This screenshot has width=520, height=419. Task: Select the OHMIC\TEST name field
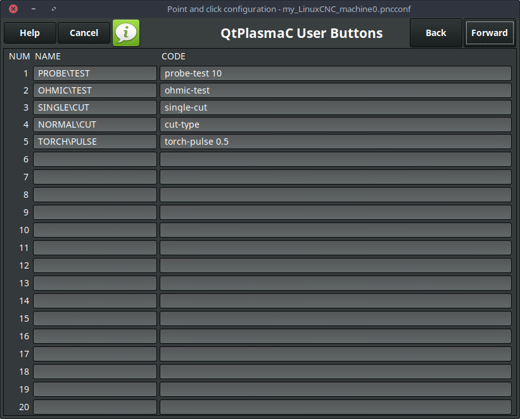[x=94, y=90]
